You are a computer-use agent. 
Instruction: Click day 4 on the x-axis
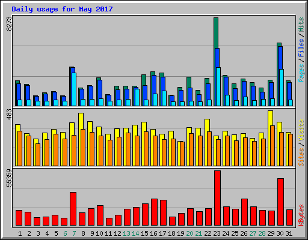[x=47, y=233]
